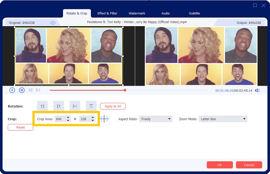270x174 pixels.
Task: Click the output preview video on the right
Action: 201,56
